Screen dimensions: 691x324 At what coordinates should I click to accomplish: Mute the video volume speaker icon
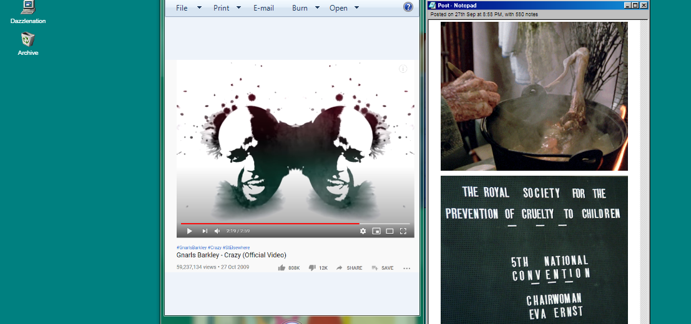(x=217, y=231)
